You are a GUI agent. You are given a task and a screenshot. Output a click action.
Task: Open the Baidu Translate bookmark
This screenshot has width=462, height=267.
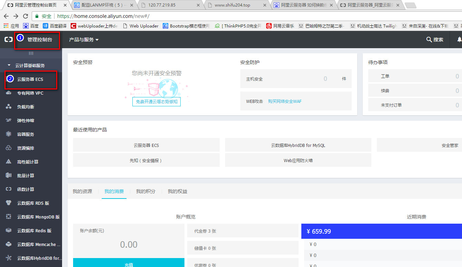point(55,26)
